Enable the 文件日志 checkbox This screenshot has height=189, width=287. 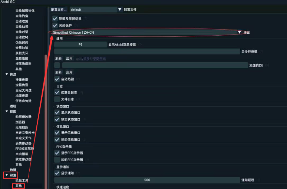57,99
